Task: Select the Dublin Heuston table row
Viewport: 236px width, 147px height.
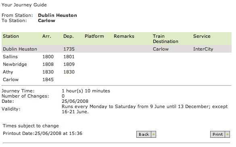Action: pos(117,49)
